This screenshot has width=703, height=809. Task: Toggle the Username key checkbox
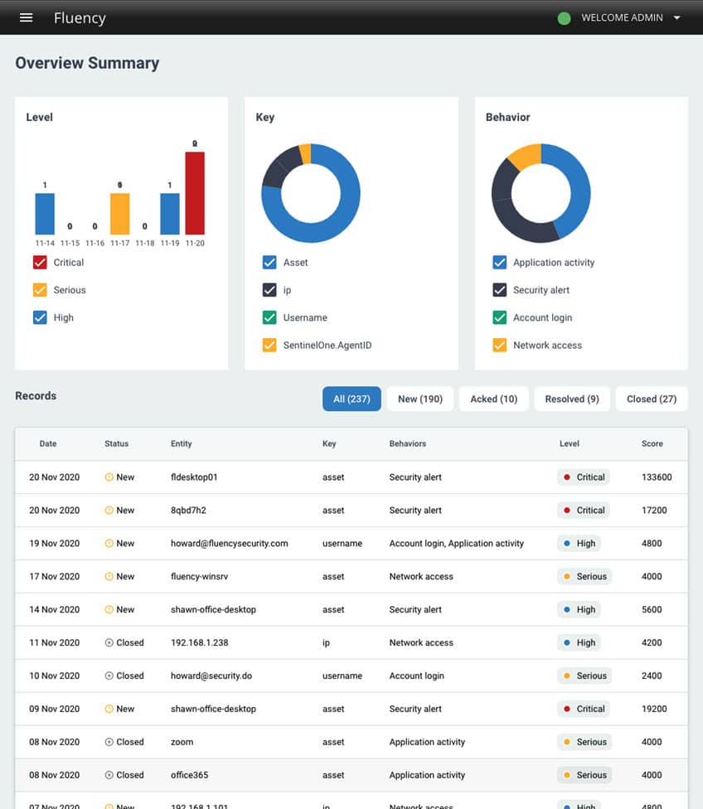coord(269,317)
